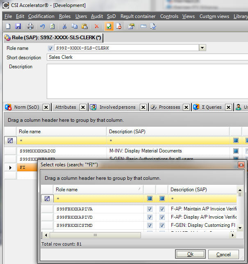Click the properties hand-and-window toolbar icon
This screenshot has height=264, width=248.
coord(131,26)
